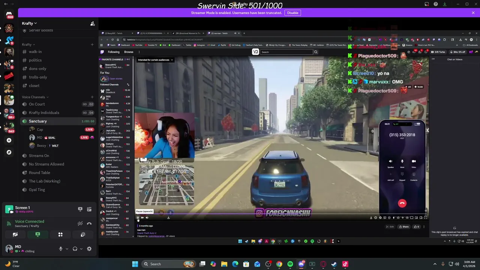
Task: Open the politics text channel
Action: click(x=58, y=60)
